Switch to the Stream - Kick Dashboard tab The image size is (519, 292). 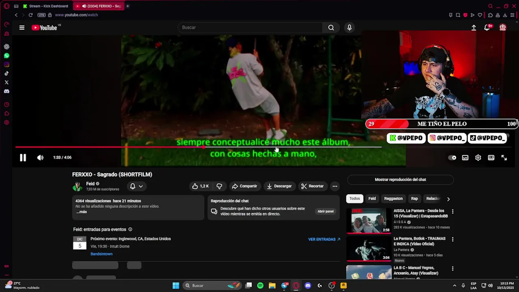point(46,6)
